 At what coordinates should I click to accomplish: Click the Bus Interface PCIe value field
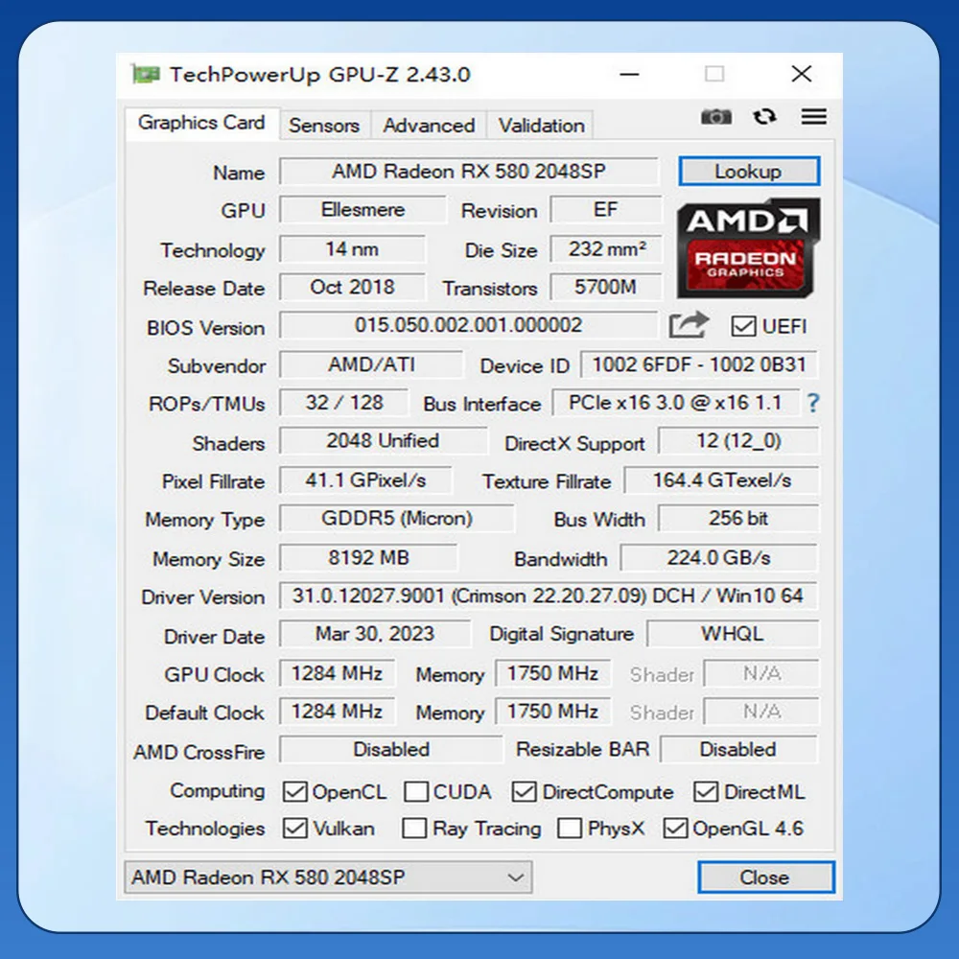676,403
